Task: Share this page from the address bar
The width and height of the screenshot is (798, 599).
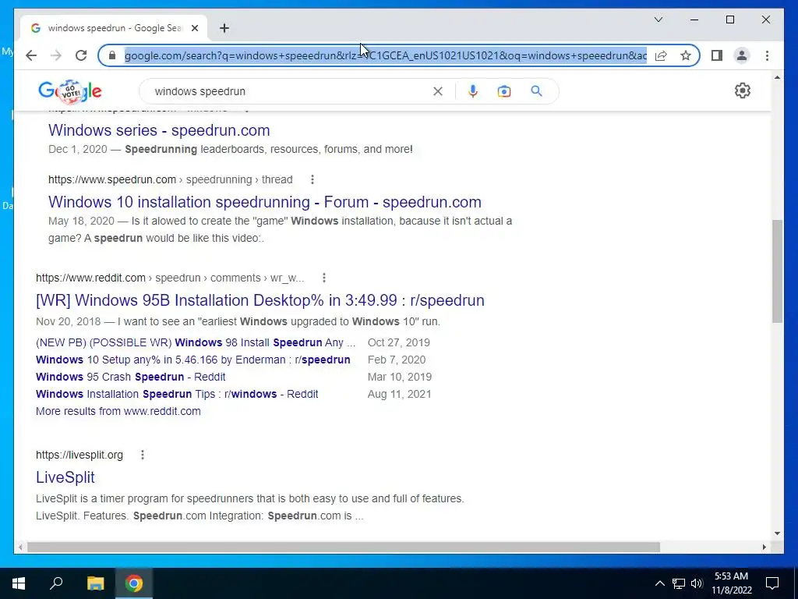Action: coord(661,55)
